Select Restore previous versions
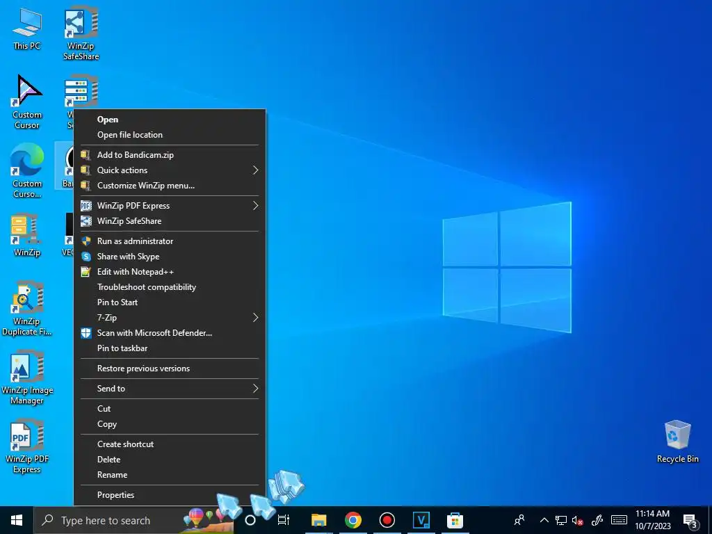This screenshot has width=712, height=534. click(x=170, y=369)
